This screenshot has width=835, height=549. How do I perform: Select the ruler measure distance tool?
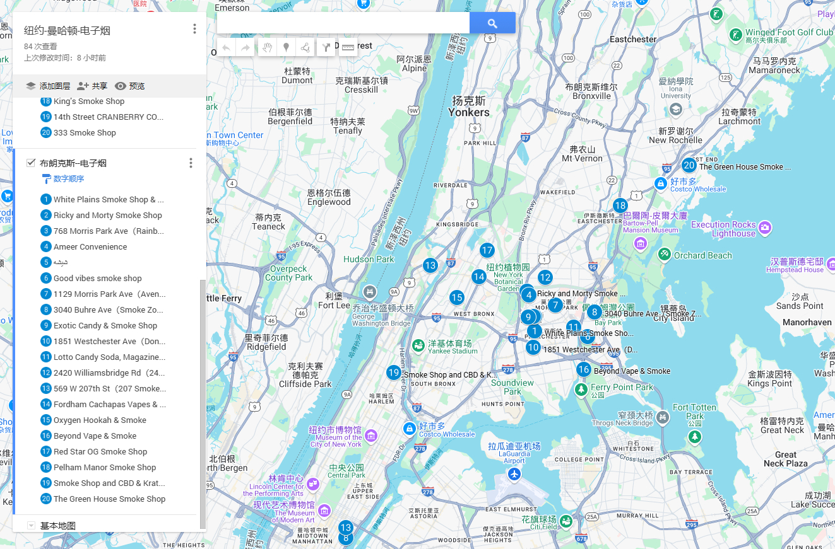pyautogui.click(x=346, y=47)
